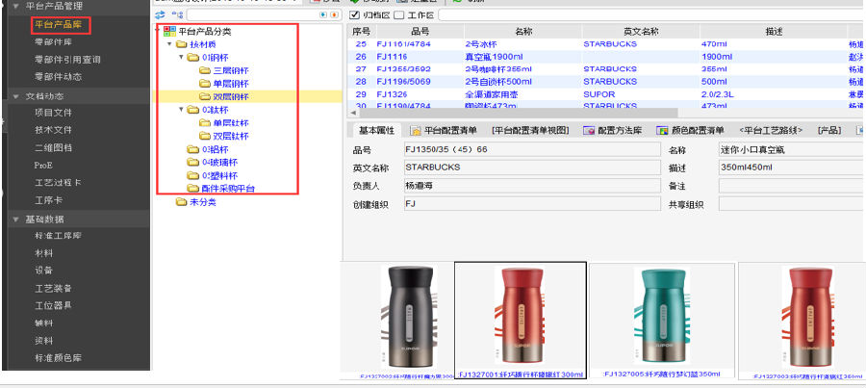
Task: Open 标准工序库 in the sidebar
Action: (x=58, y=236)
